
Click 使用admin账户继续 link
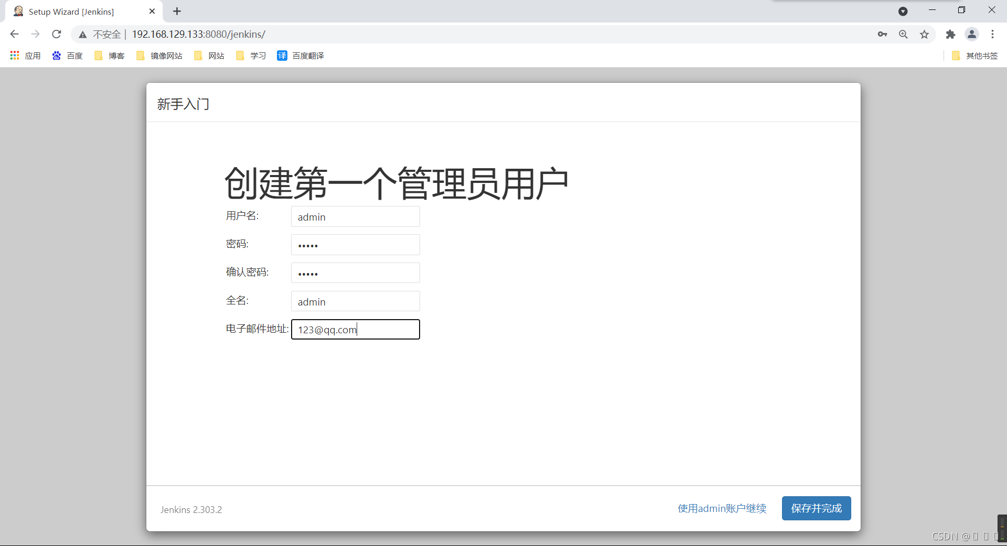coord(721,508)
